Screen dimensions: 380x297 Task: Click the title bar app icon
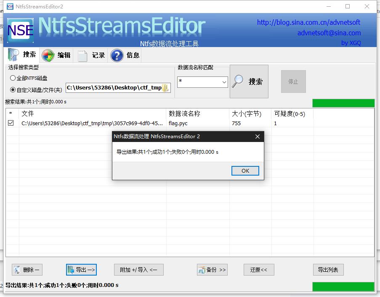(10, 7)
